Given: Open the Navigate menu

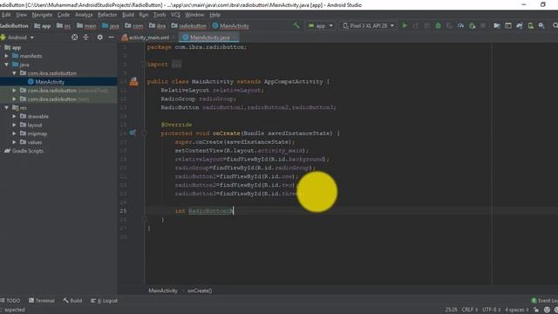Looking at the screenshot, I should pos(42,15).
